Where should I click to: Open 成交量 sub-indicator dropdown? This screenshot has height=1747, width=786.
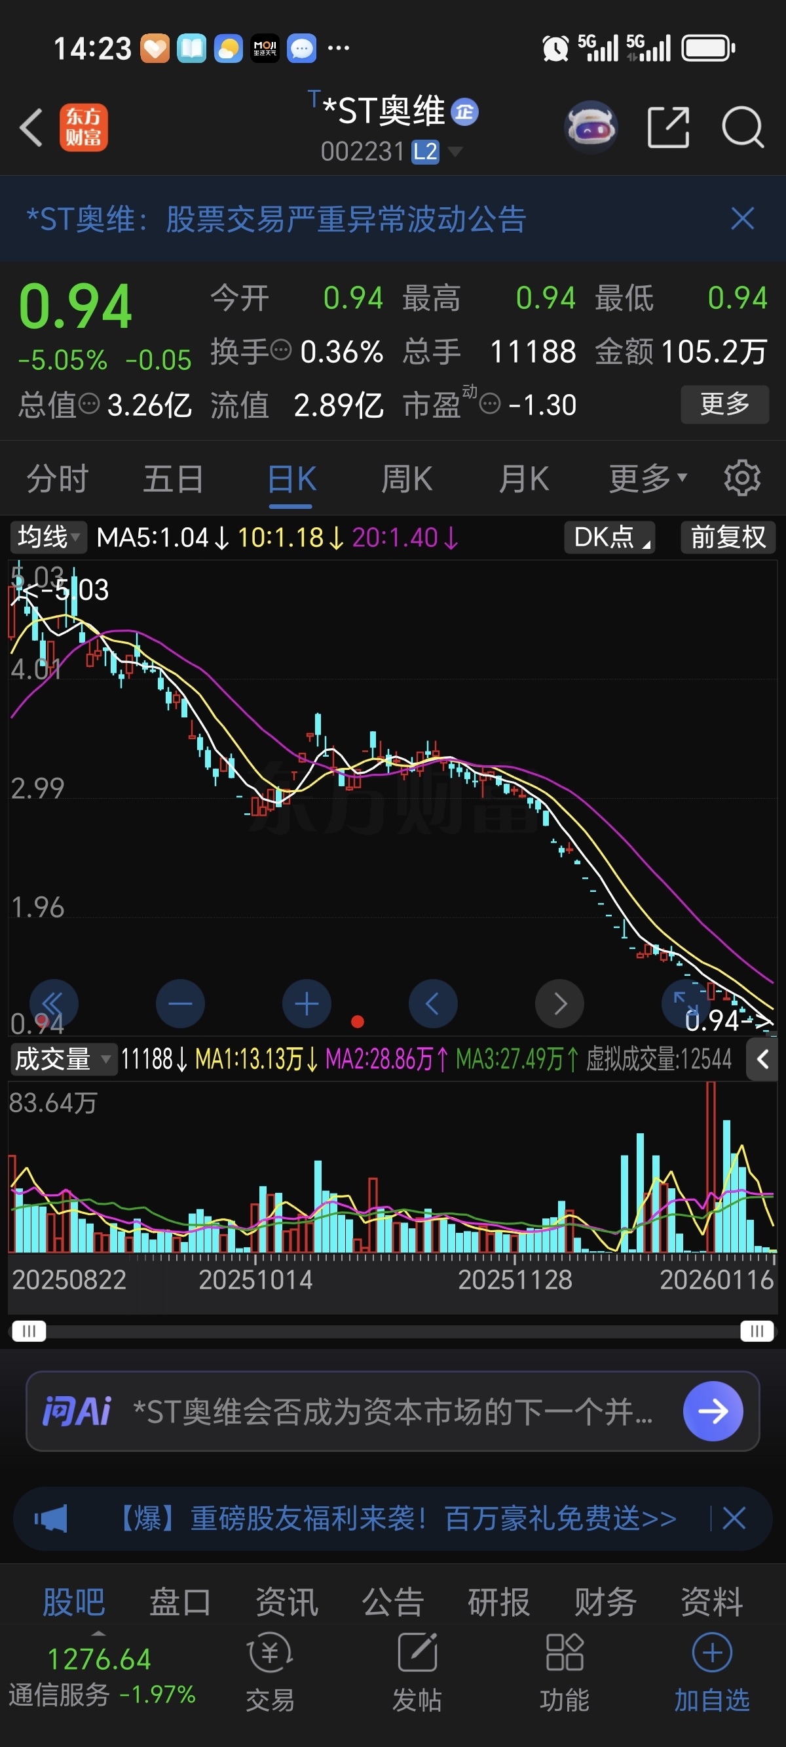64,1058
